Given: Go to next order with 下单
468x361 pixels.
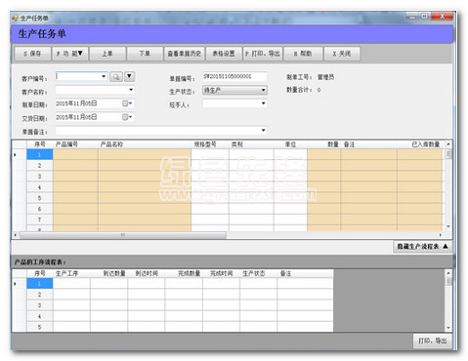Looking at the screenshot, I should [x=145, y=54].
